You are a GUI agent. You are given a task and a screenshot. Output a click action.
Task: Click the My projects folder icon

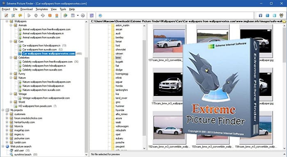point(7,110)
